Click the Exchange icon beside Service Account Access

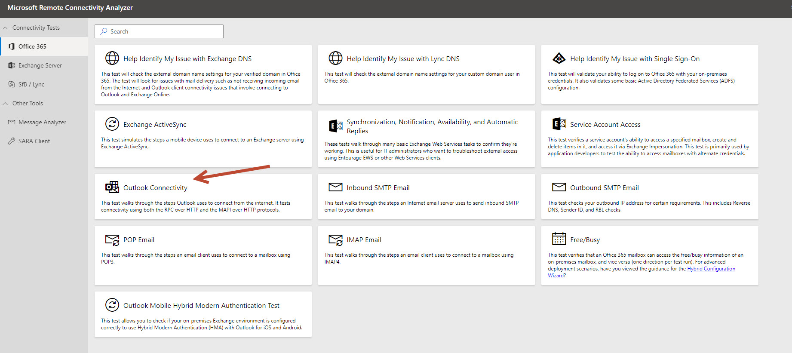pyautogui.click(x=559, y=124)
